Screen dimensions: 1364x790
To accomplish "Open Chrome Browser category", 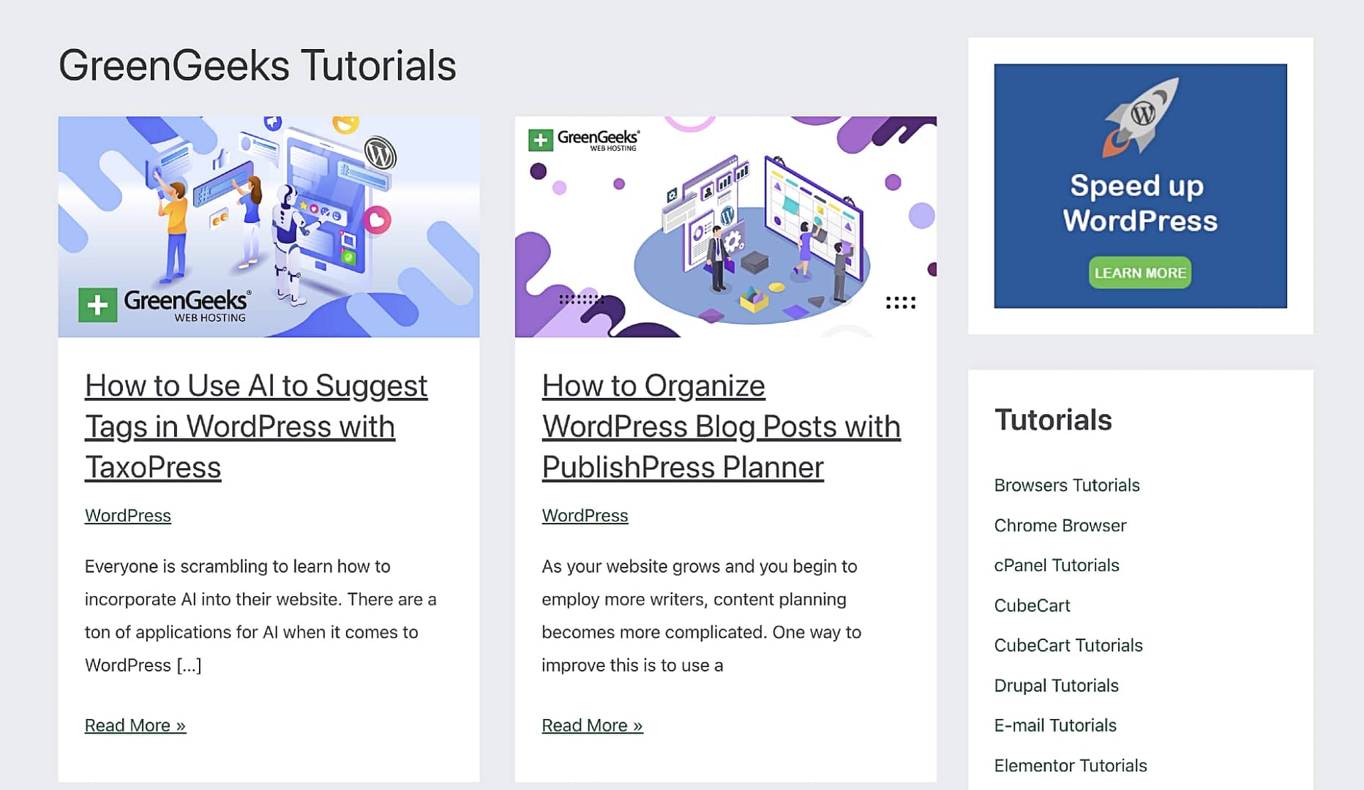I will 1060,525.
